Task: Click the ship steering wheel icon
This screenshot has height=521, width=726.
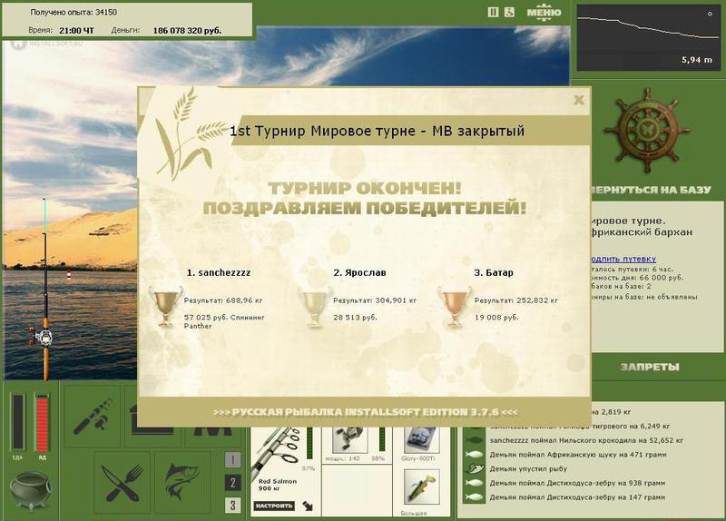Action: pos(646,131)
